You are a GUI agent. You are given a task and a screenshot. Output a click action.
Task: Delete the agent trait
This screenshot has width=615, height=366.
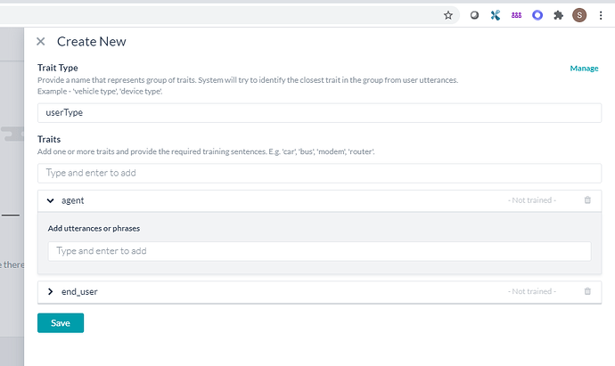[x=587, y=200]
